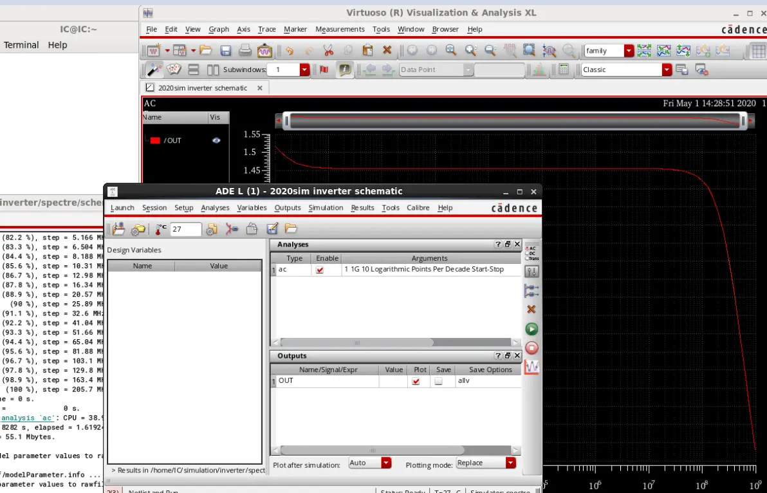Toggle the ac analysis Enable checkbox
Image resolution: width=767 pixels, height=493 pixels.
pos(320,270)
